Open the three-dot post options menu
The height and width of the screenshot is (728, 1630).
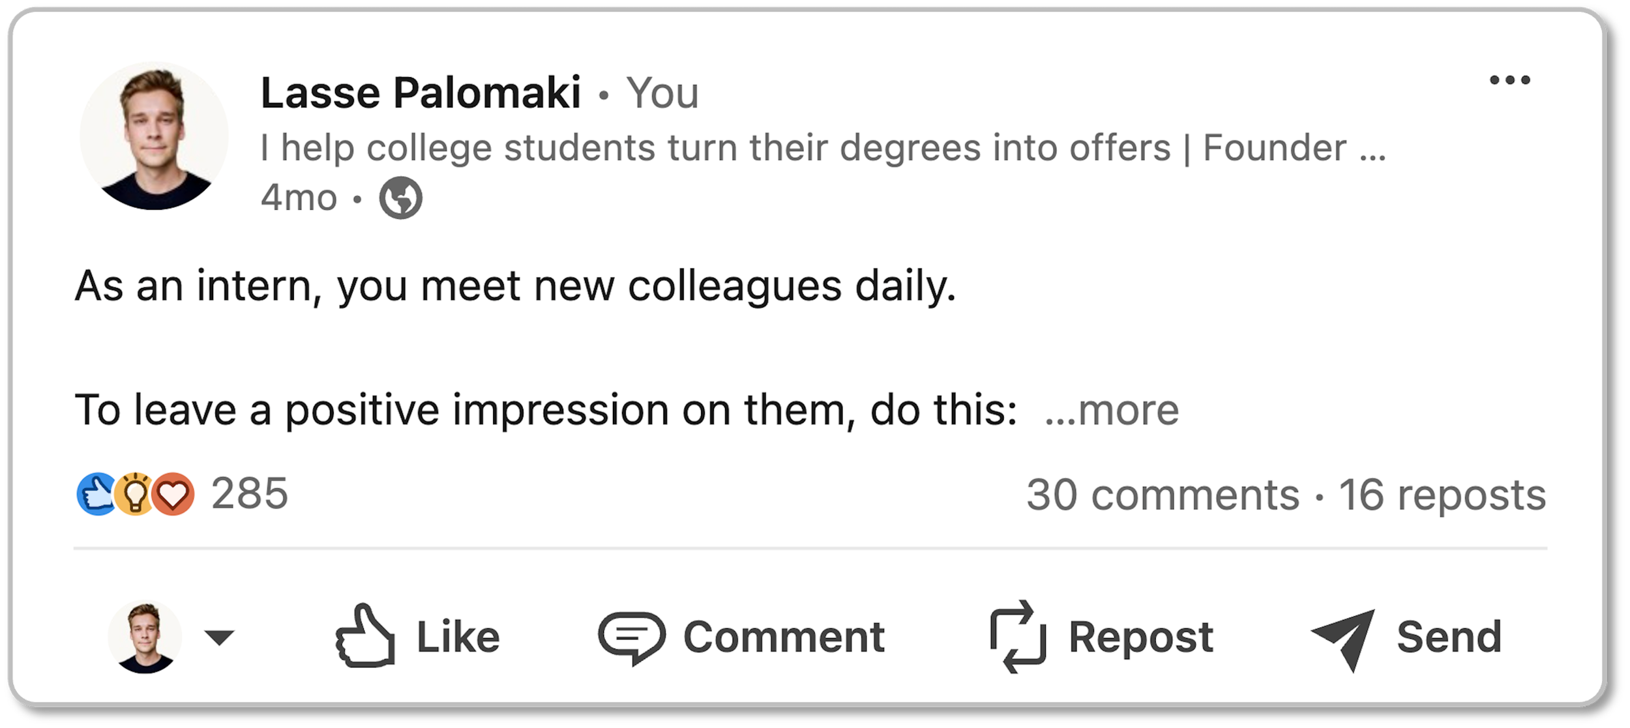[x=1509, y=80]
